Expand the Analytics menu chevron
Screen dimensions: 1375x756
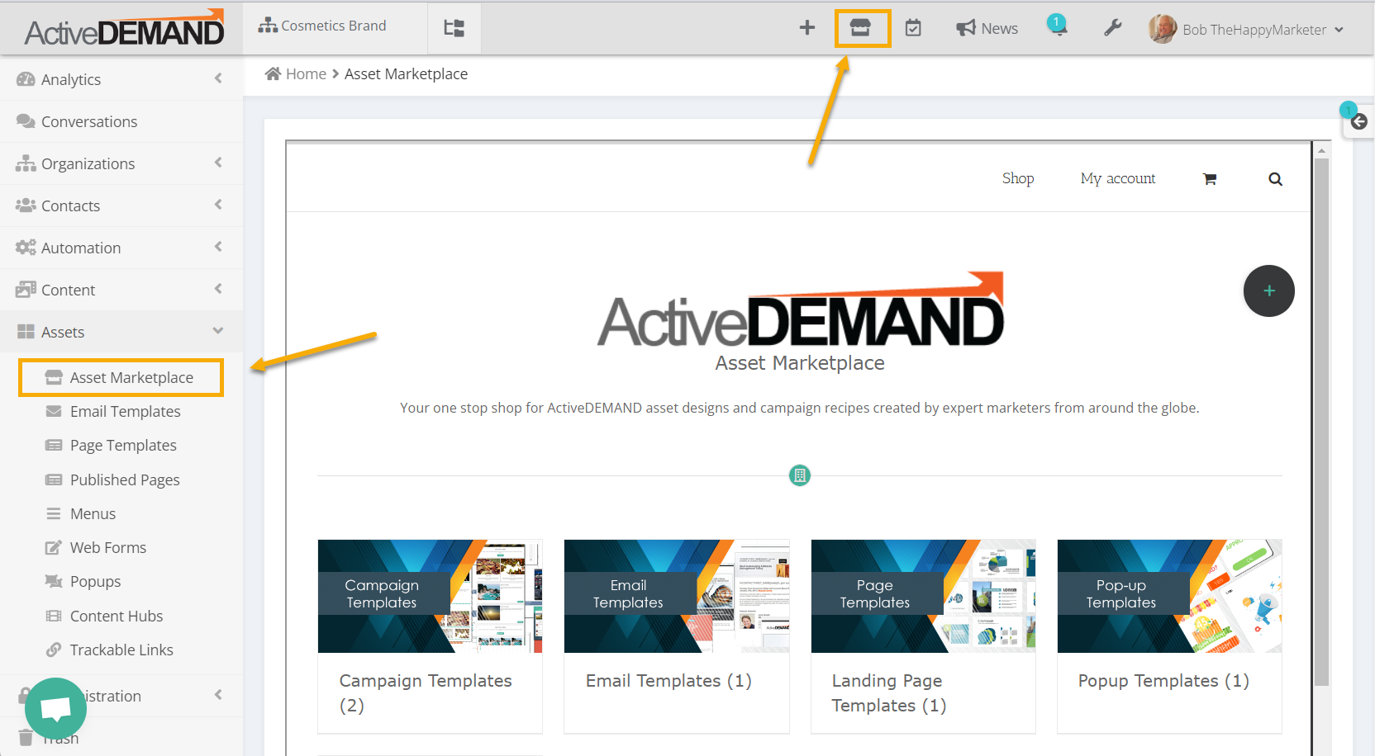(x=218, y=78)
